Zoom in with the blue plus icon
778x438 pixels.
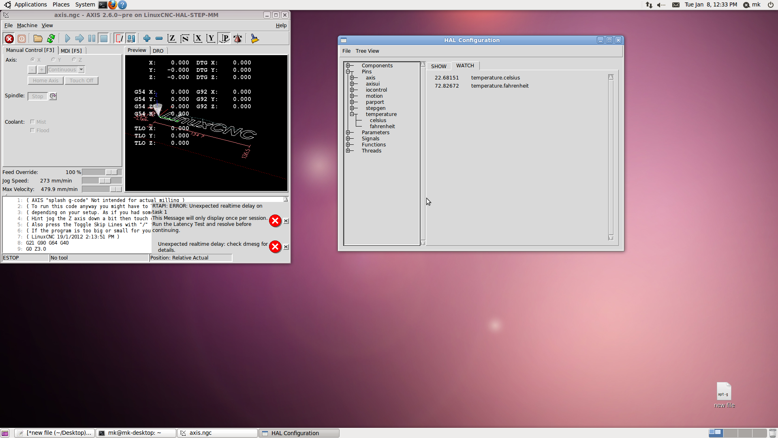click(147, 39)
